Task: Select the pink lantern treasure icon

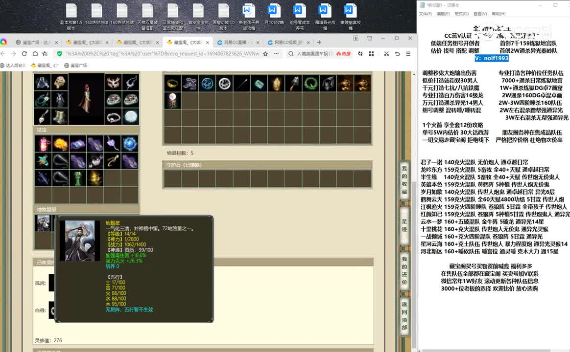Action: click(43, 144)
